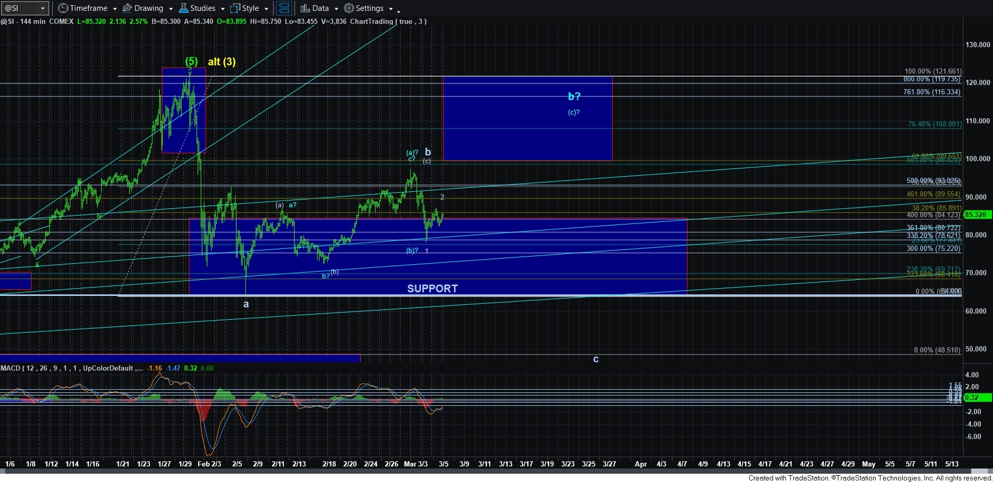Expand the Drawing dropdown arrow
Image resolution: width=993 pixels, height=482 pixels.
point(171,9)
